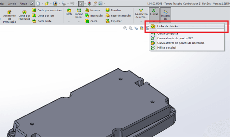The image size is (230, 137).
Task: Expand the Print dropdown arrow
Action: 68,4
